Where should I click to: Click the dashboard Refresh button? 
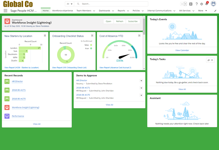120,21
